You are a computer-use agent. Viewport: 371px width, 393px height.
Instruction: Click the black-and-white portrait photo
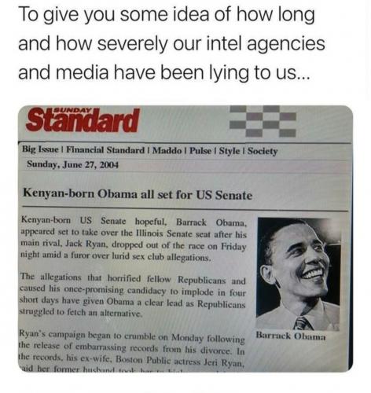tap(299, 274)
